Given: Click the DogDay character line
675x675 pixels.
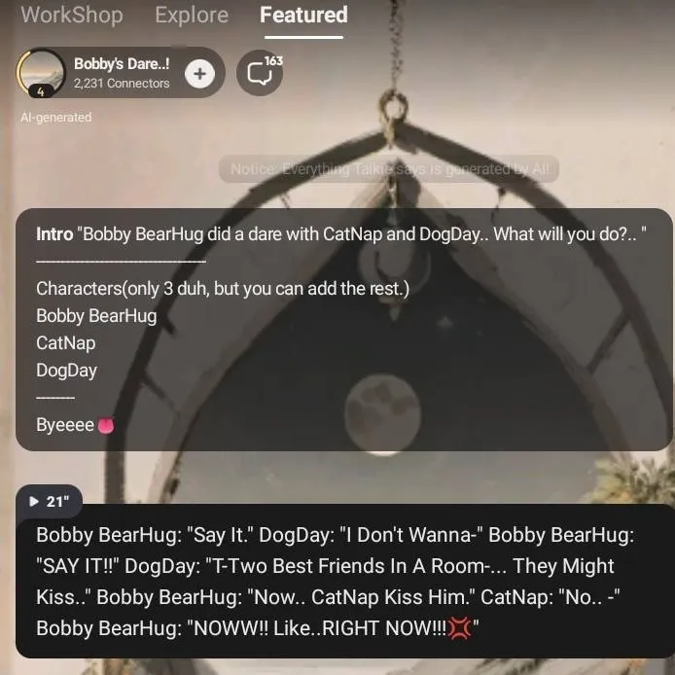Looking at the screenshot, I should coord(67,371).
